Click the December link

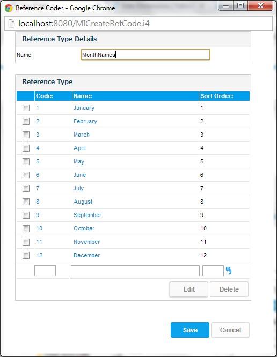point(86,255)
